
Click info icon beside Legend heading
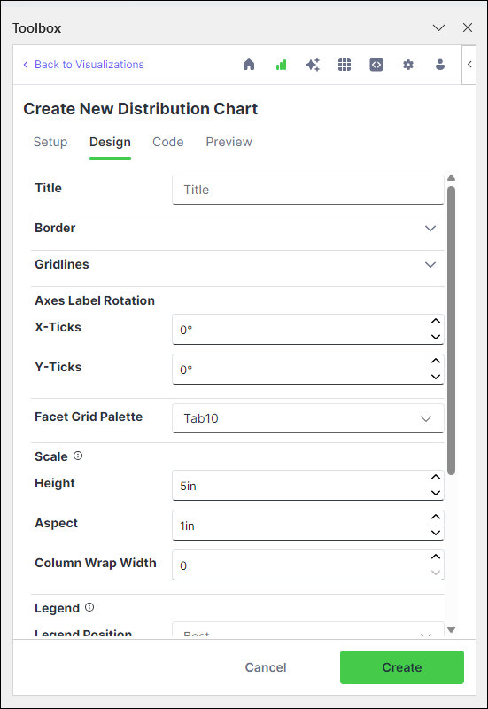pyautogui.click(x=89, y=607)
